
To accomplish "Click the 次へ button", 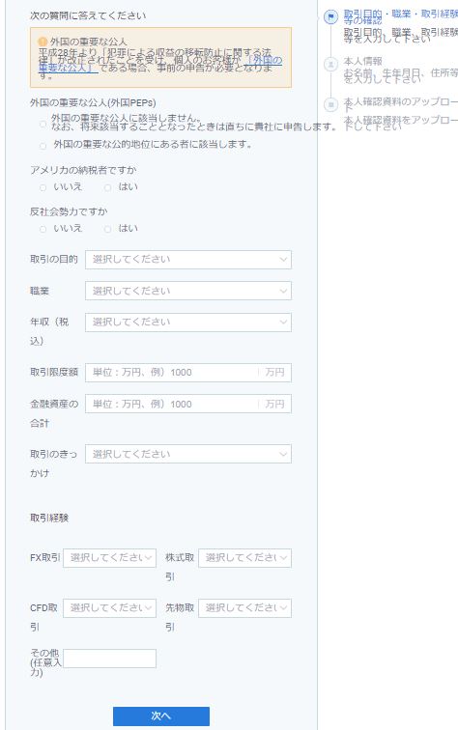I will click(x=161, y=716).
